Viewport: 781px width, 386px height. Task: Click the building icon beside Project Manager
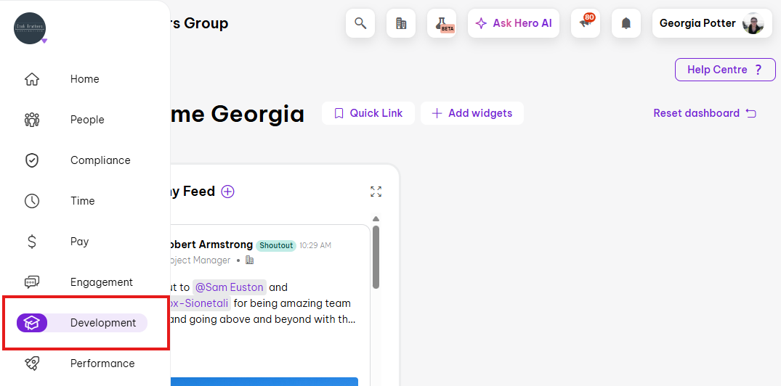(x=249, y=260)
